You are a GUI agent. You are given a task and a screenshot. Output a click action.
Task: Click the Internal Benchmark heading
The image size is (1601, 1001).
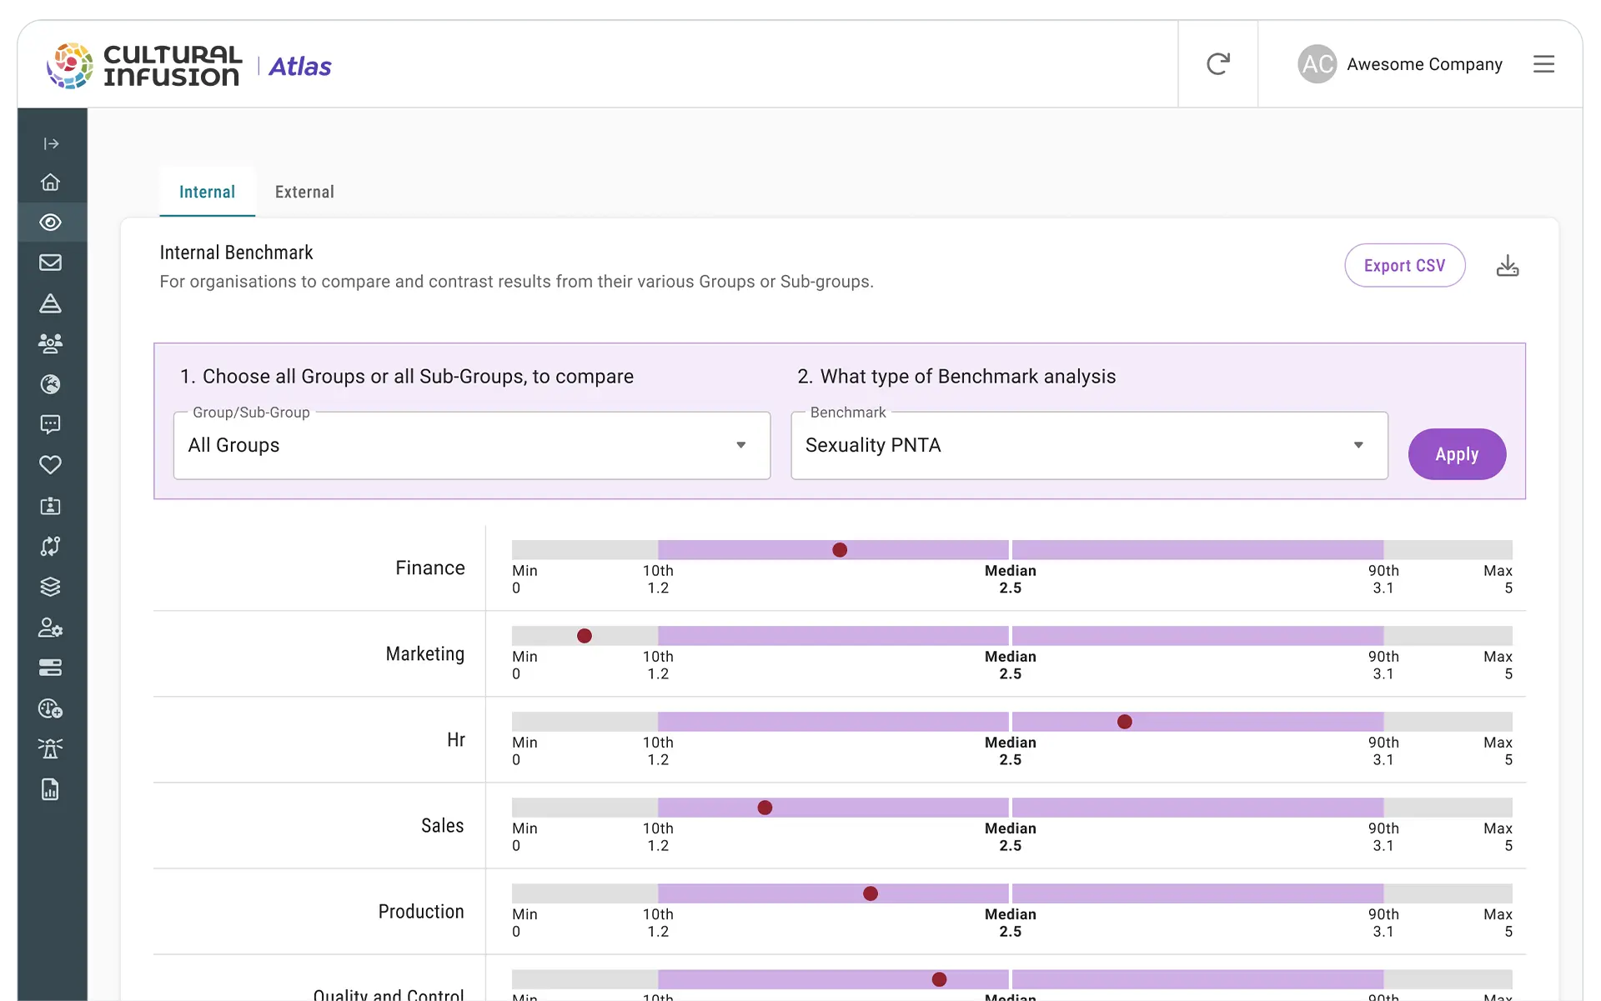click(x=236, y=253)
